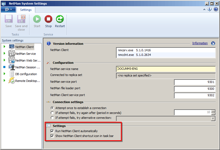The image size is (220, 150).
Task: Click blue square beside NetMan Session
Action: [x=4, y=67]
